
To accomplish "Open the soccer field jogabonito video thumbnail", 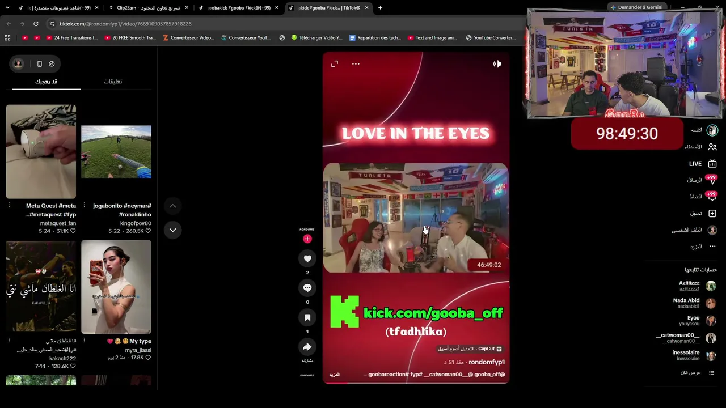I will pyautogui.click(x=116, y=151).
